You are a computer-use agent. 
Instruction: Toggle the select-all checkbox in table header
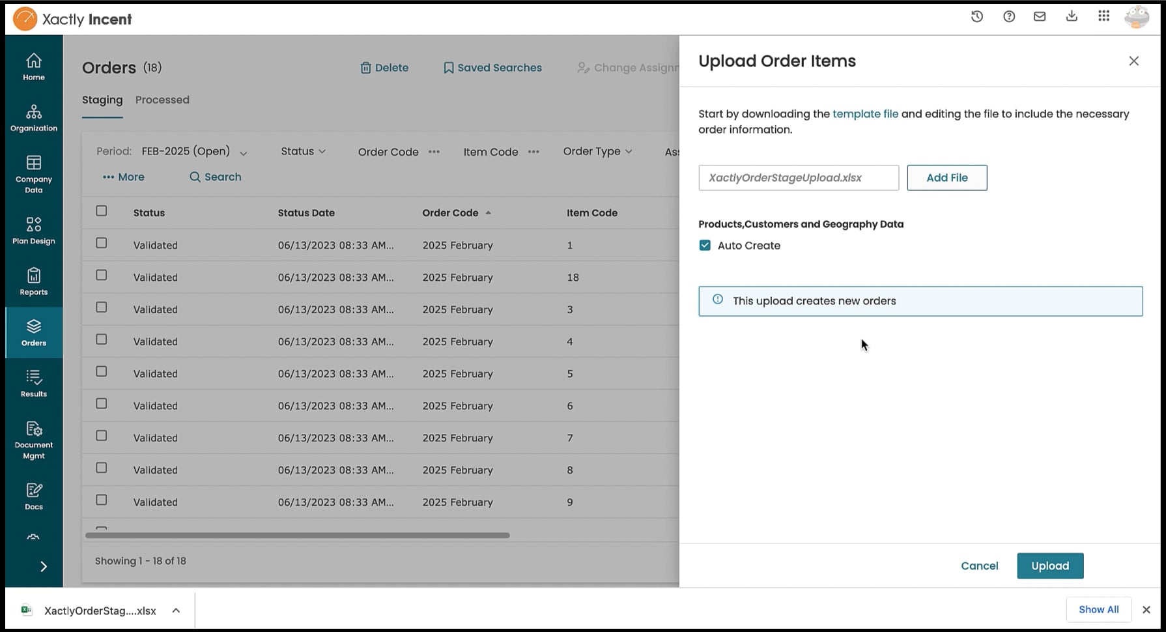101,210
